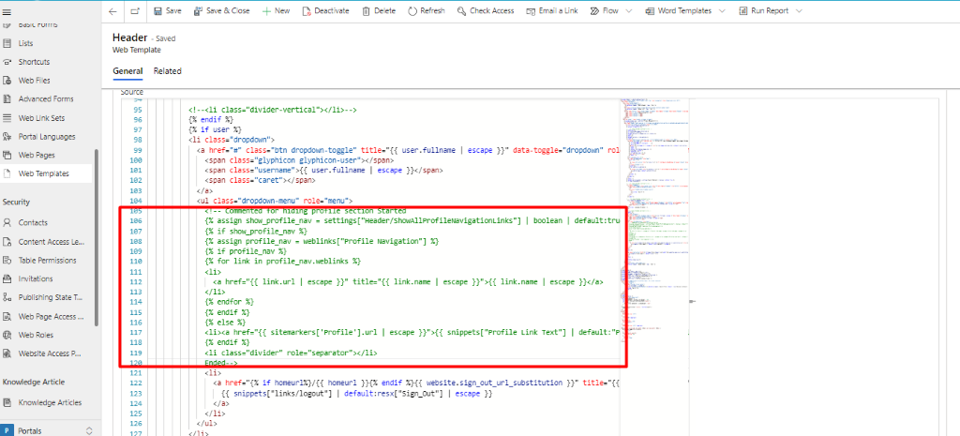Click the Header record title
The height and width of the screenshot is (436, 960).
[129, 38]
